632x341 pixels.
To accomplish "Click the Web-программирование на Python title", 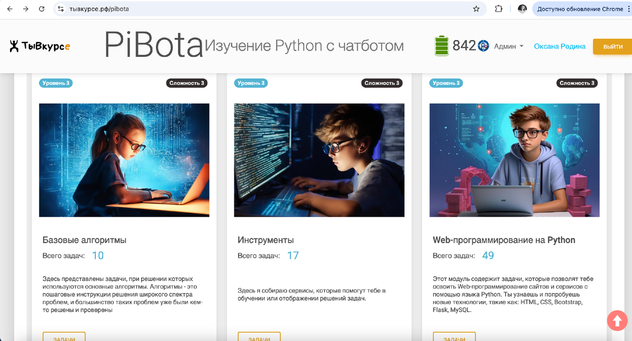I will tap(503, 240).
